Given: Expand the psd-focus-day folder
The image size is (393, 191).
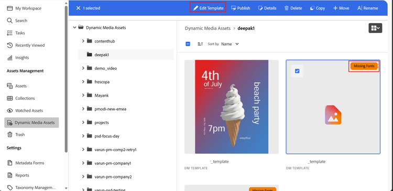Looking at the screenshot, I should click(83, 136).
